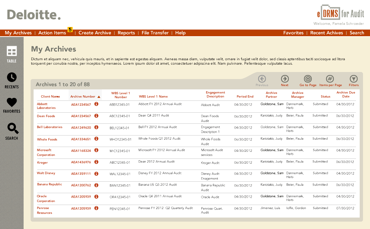This screenshot has height=229, width=370.
Task: Open the Banana Republic client link
Action: tap(49, 184)
